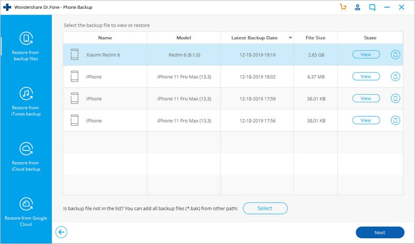
Task: View the Xiaomi Redmi 6 backup
Action: point(366,54)
